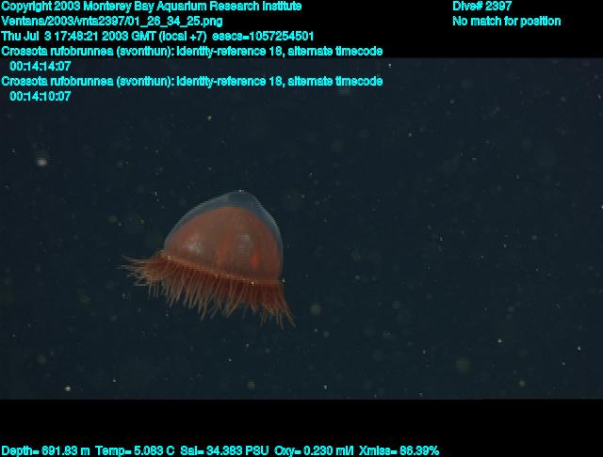Click the Oxy= 0.230 ml/l reading
Image resolution: width=603 pixels, height=457 pixels.
(x=314, y=450)
